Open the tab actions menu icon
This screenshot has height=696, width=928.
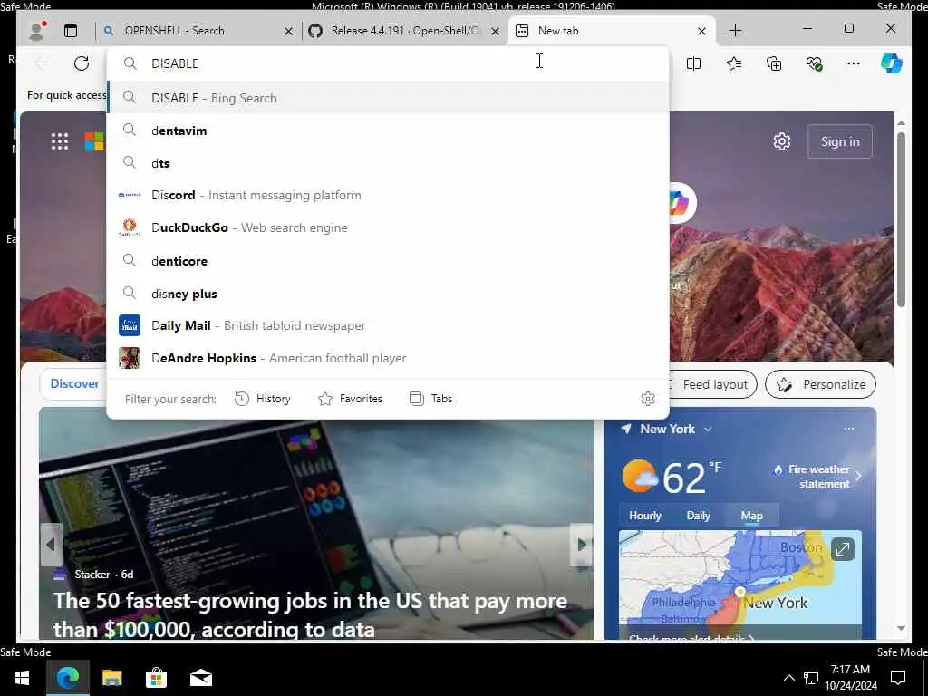coord(71,31)
